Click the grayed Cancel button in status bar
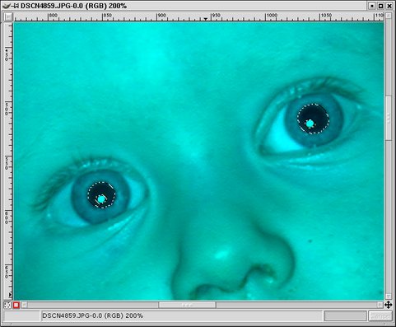This screenshot has height=327, width=396. tap(380, 316)
